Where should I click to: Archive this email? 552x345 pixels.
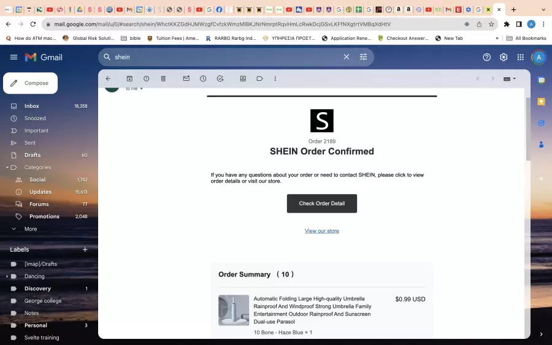point(129,79)
